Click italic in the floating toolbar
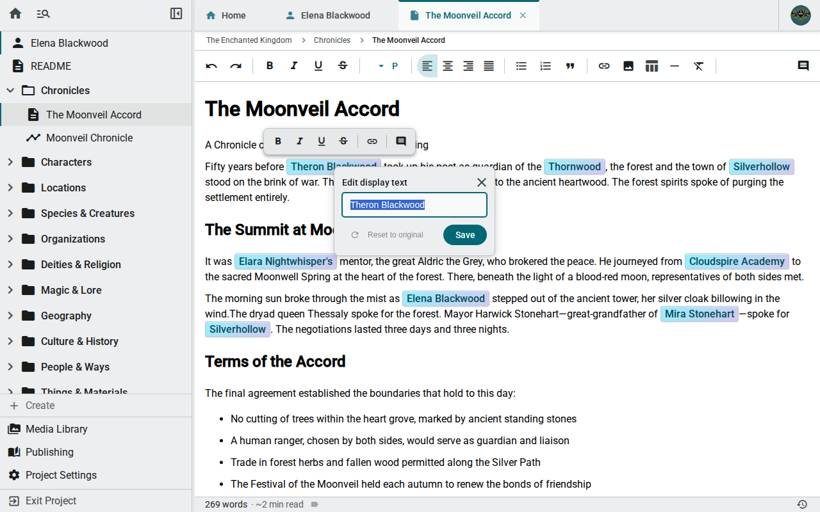This screenshot has width=820, height=512. [300, 141]
